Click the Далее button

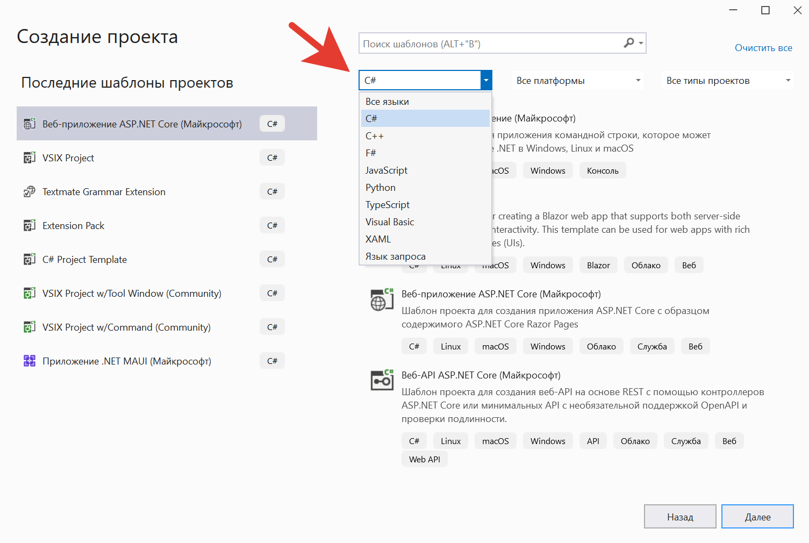tap(757, 517)
